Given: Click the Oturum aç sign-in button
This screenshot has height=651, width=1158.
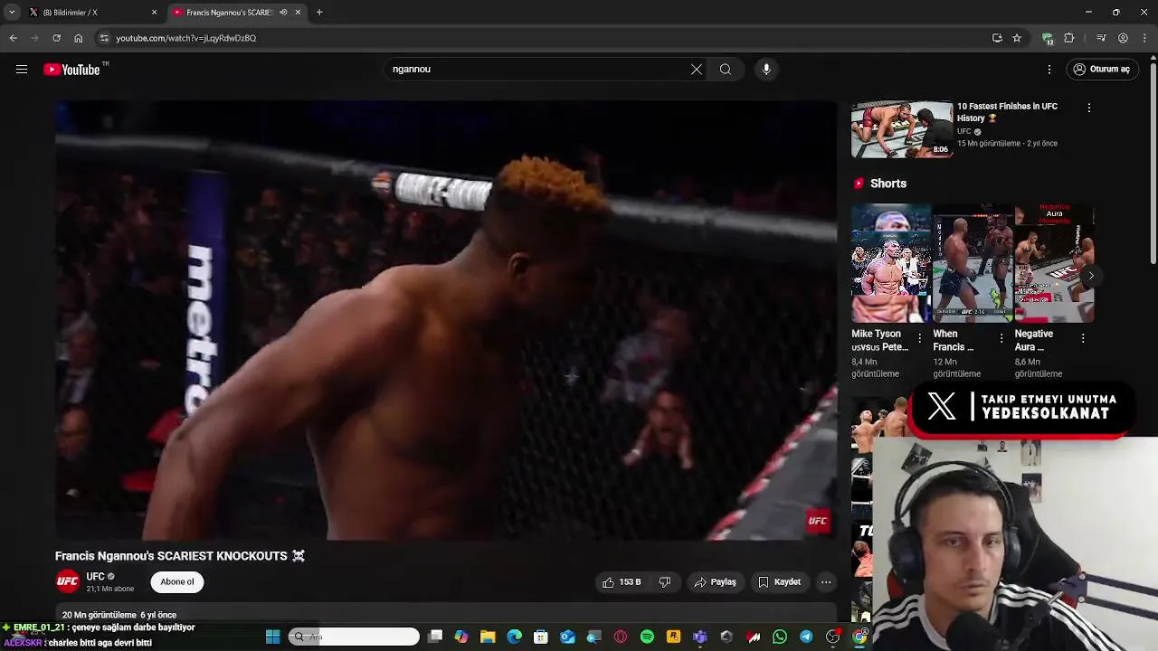Looking at the screenshot, I should tap(1101, 70).
